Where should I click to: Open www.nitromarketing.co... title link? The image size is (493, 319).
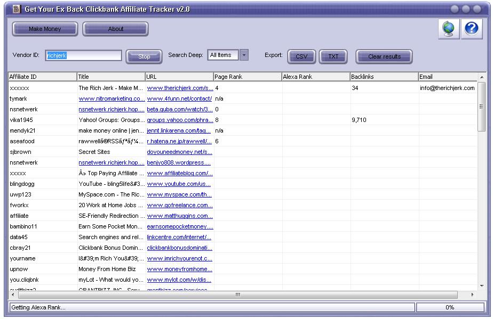(x=112, y=99)
